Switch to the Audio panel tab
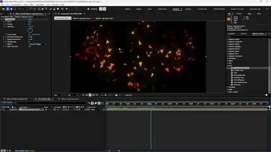The width and height of the screenshot is (271, 152). coord(259,14)
